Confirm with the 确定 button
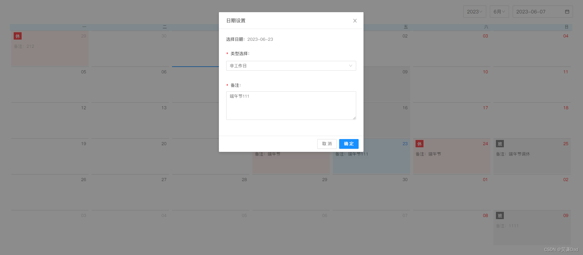The height and width of the screenshot is (255, 583). coord(349,144)
